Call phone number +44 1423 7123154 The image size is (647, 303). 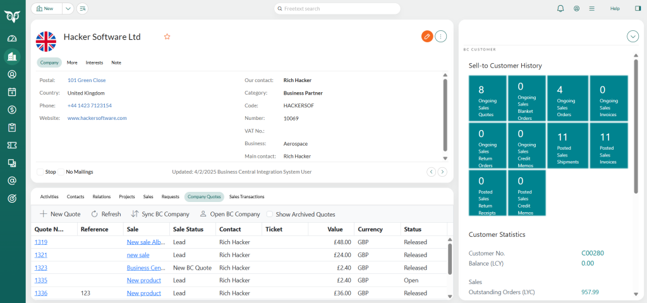[x=90, y=105]
